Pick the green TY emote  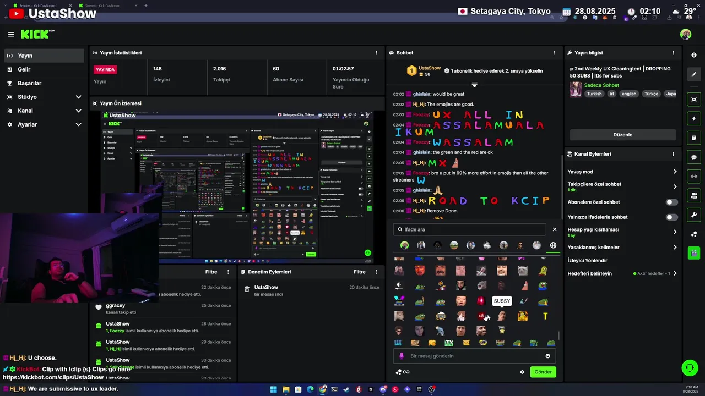(449, 343)
